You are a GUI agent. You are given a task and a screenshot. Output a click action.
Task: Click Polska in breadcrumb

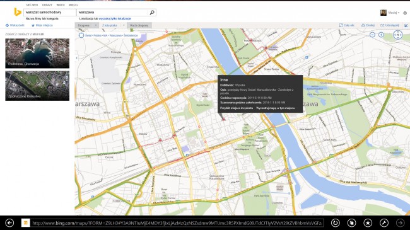pyautogui.click(x=97, y=35)
